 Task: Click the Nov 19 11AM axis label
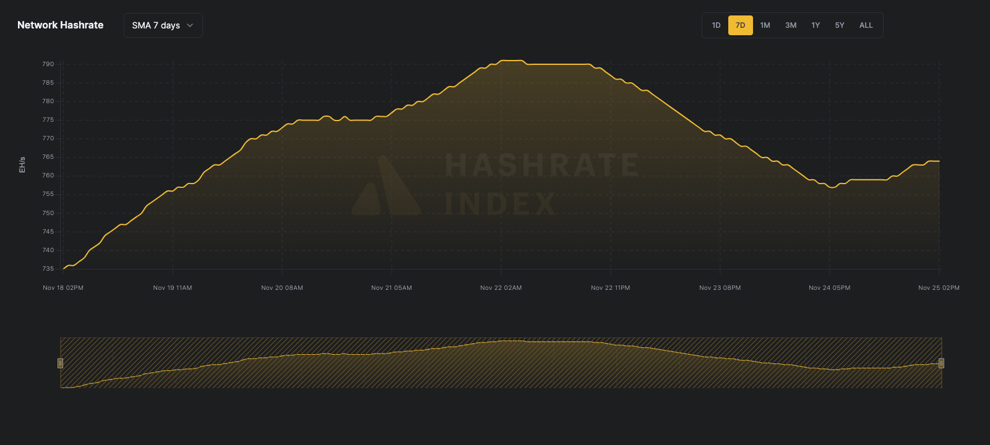coord(173,288)
